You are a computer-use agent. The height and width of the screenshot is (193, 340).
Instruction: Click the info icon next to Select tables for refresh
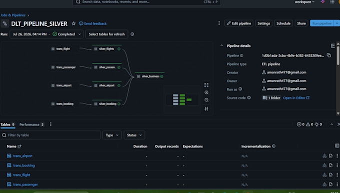tap(132, 34)
